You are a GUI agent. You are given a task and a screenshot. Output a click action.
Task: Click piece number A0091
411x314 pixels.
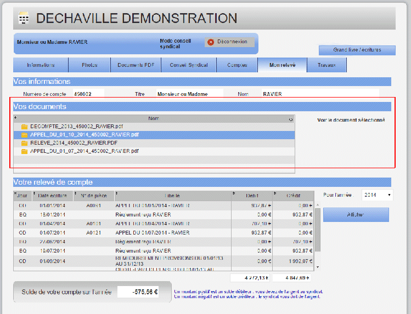pos(94,205)
